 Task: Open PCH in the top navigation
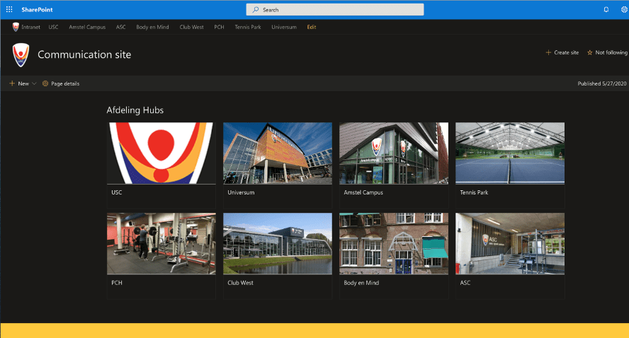point(219,27)
